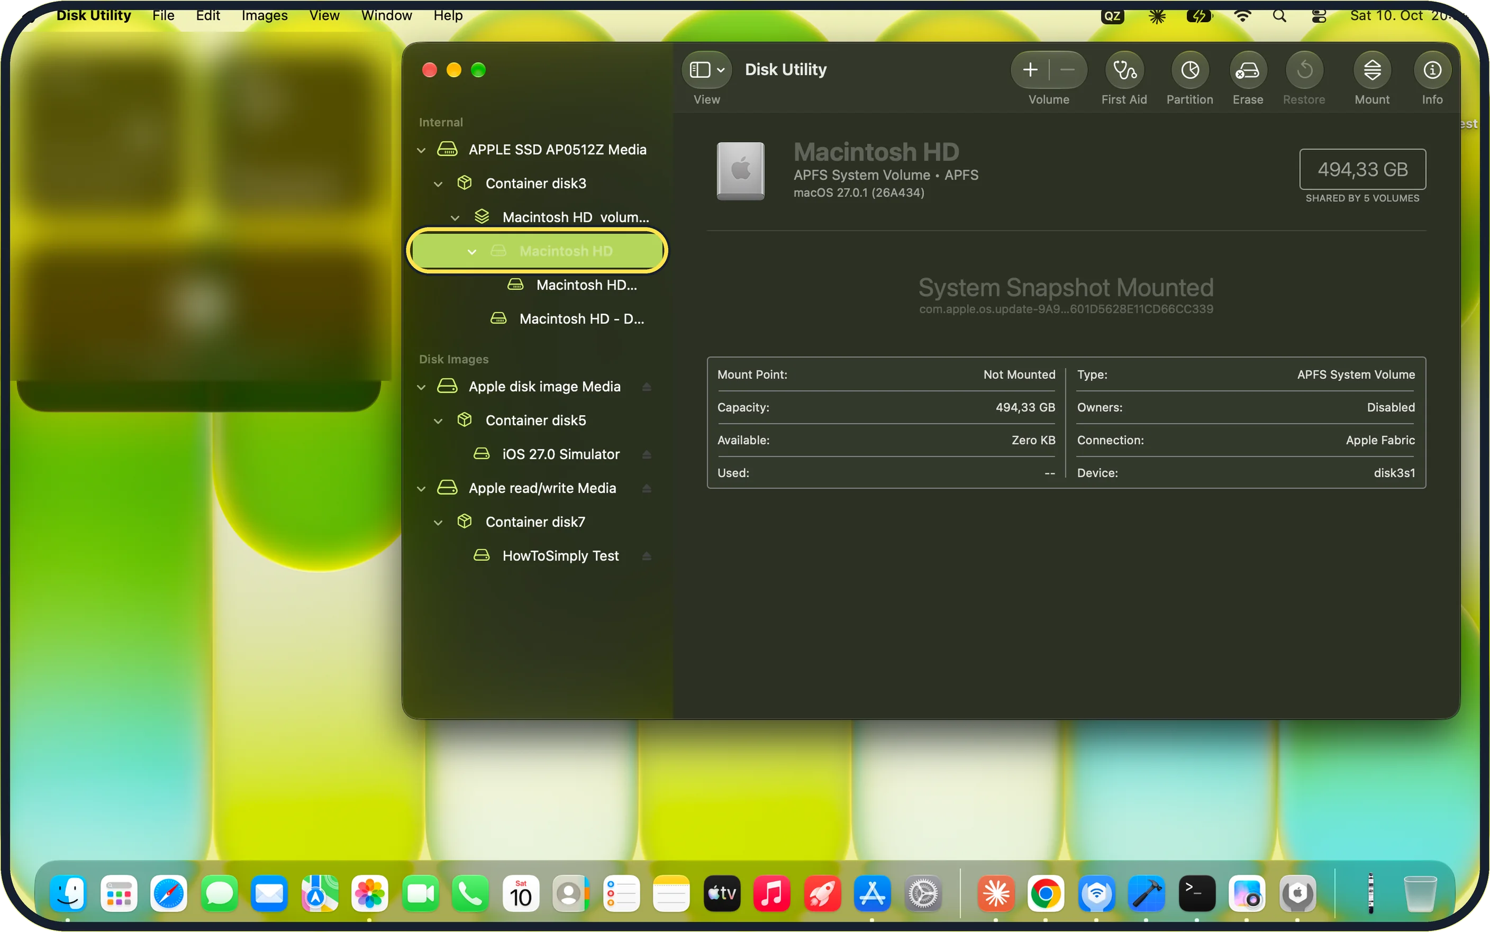Select HowToSimply Test volume
1490x932 pixels.
click(537, 556)
